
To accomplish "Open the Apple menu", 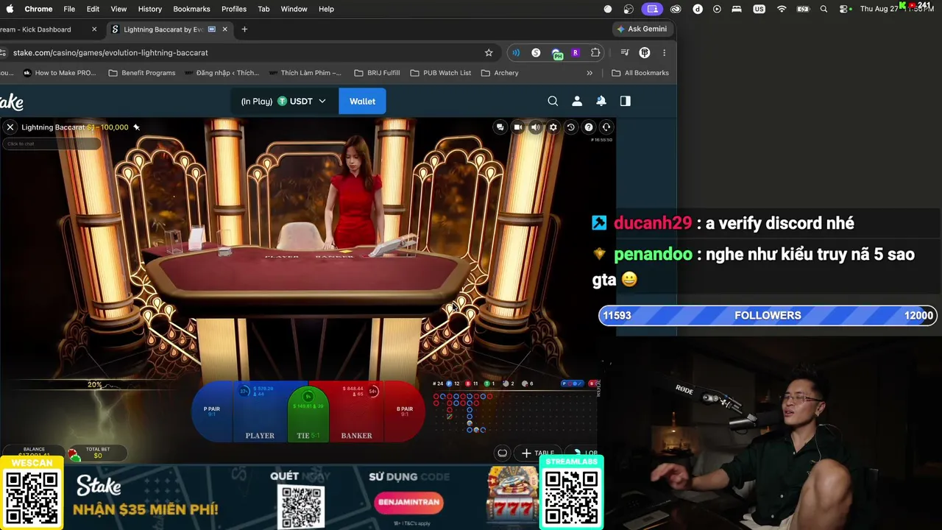I will pos(10,9).
